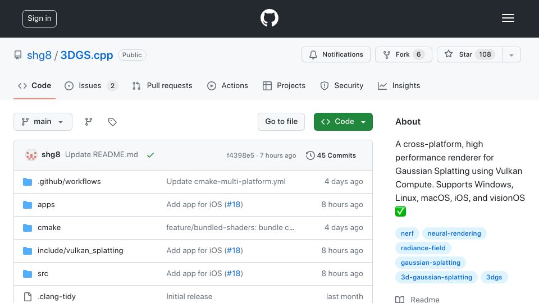
Task: Star the 3DGS.cpp repository
Action: click(469, 54)
